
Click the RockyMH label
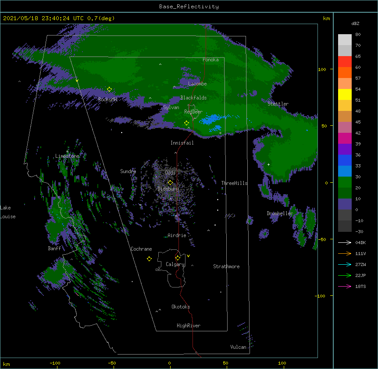(107, 99)
